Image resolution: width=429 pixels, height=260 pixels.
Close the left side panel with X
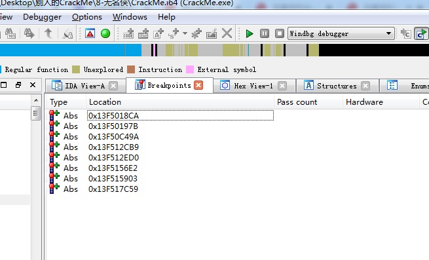[33, 85]
